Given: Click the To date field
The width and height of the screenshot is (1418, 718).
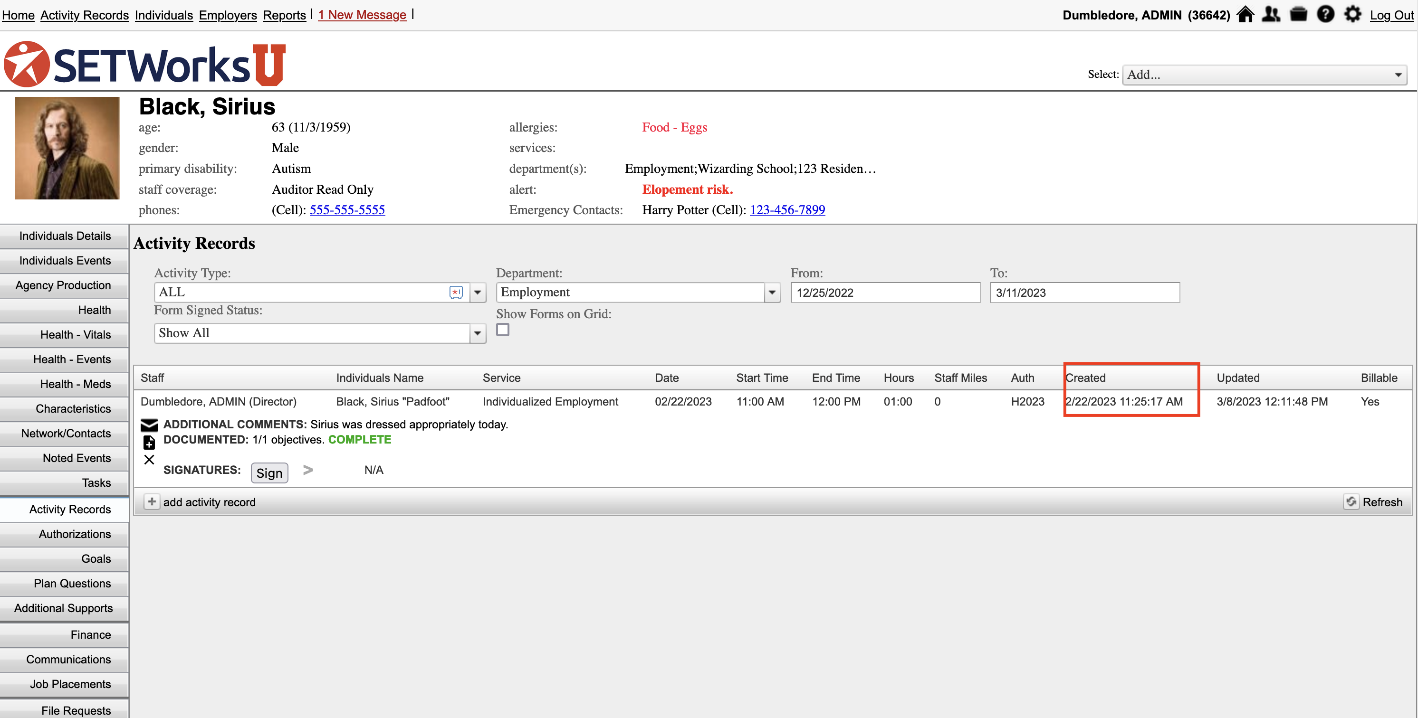Looking at the screenshot, I should 1084,293.
